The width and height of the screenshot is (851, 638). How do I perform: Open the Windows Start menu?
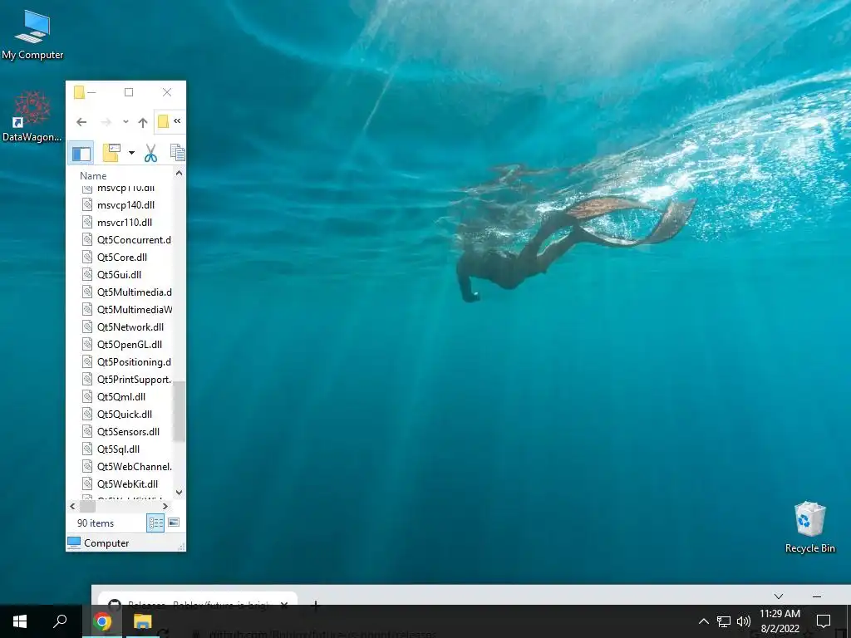click(20, 621)
